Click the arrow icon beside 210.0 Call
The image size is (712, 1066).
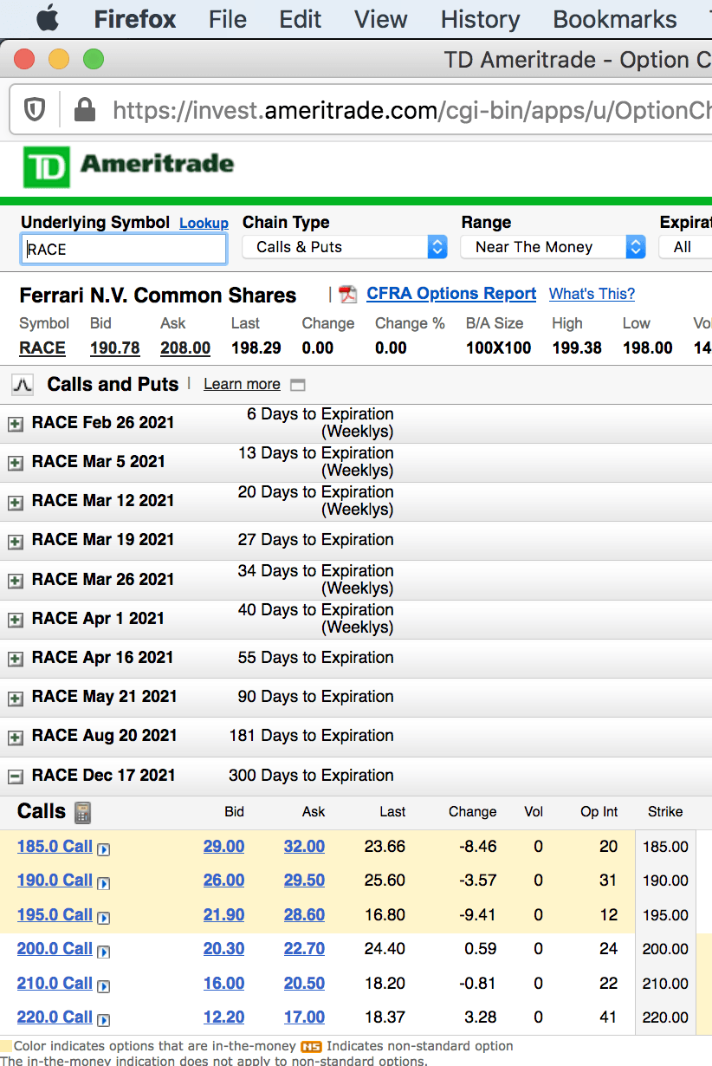[x=104, y=985]
